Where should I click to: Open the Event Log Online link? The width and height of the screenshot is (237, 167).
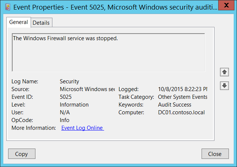pyautogui.click(x=82, y=128)
